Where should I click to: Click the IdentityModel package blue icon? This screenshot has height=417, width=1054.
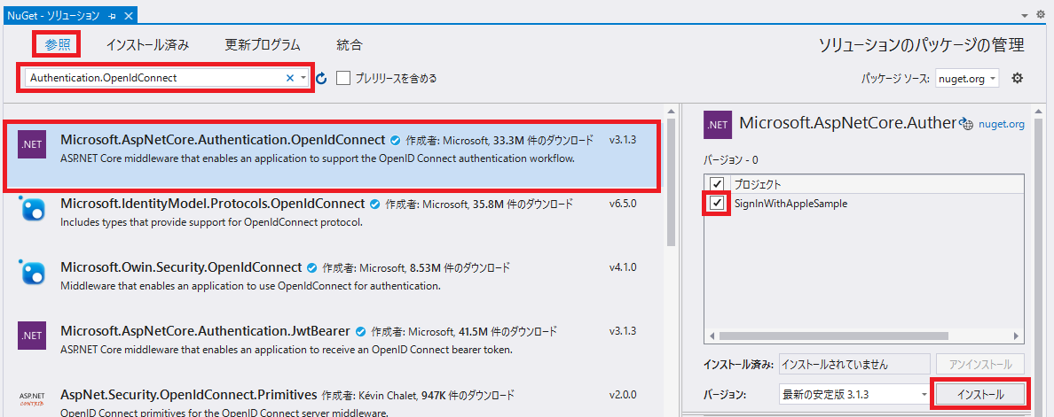[32, 209]
